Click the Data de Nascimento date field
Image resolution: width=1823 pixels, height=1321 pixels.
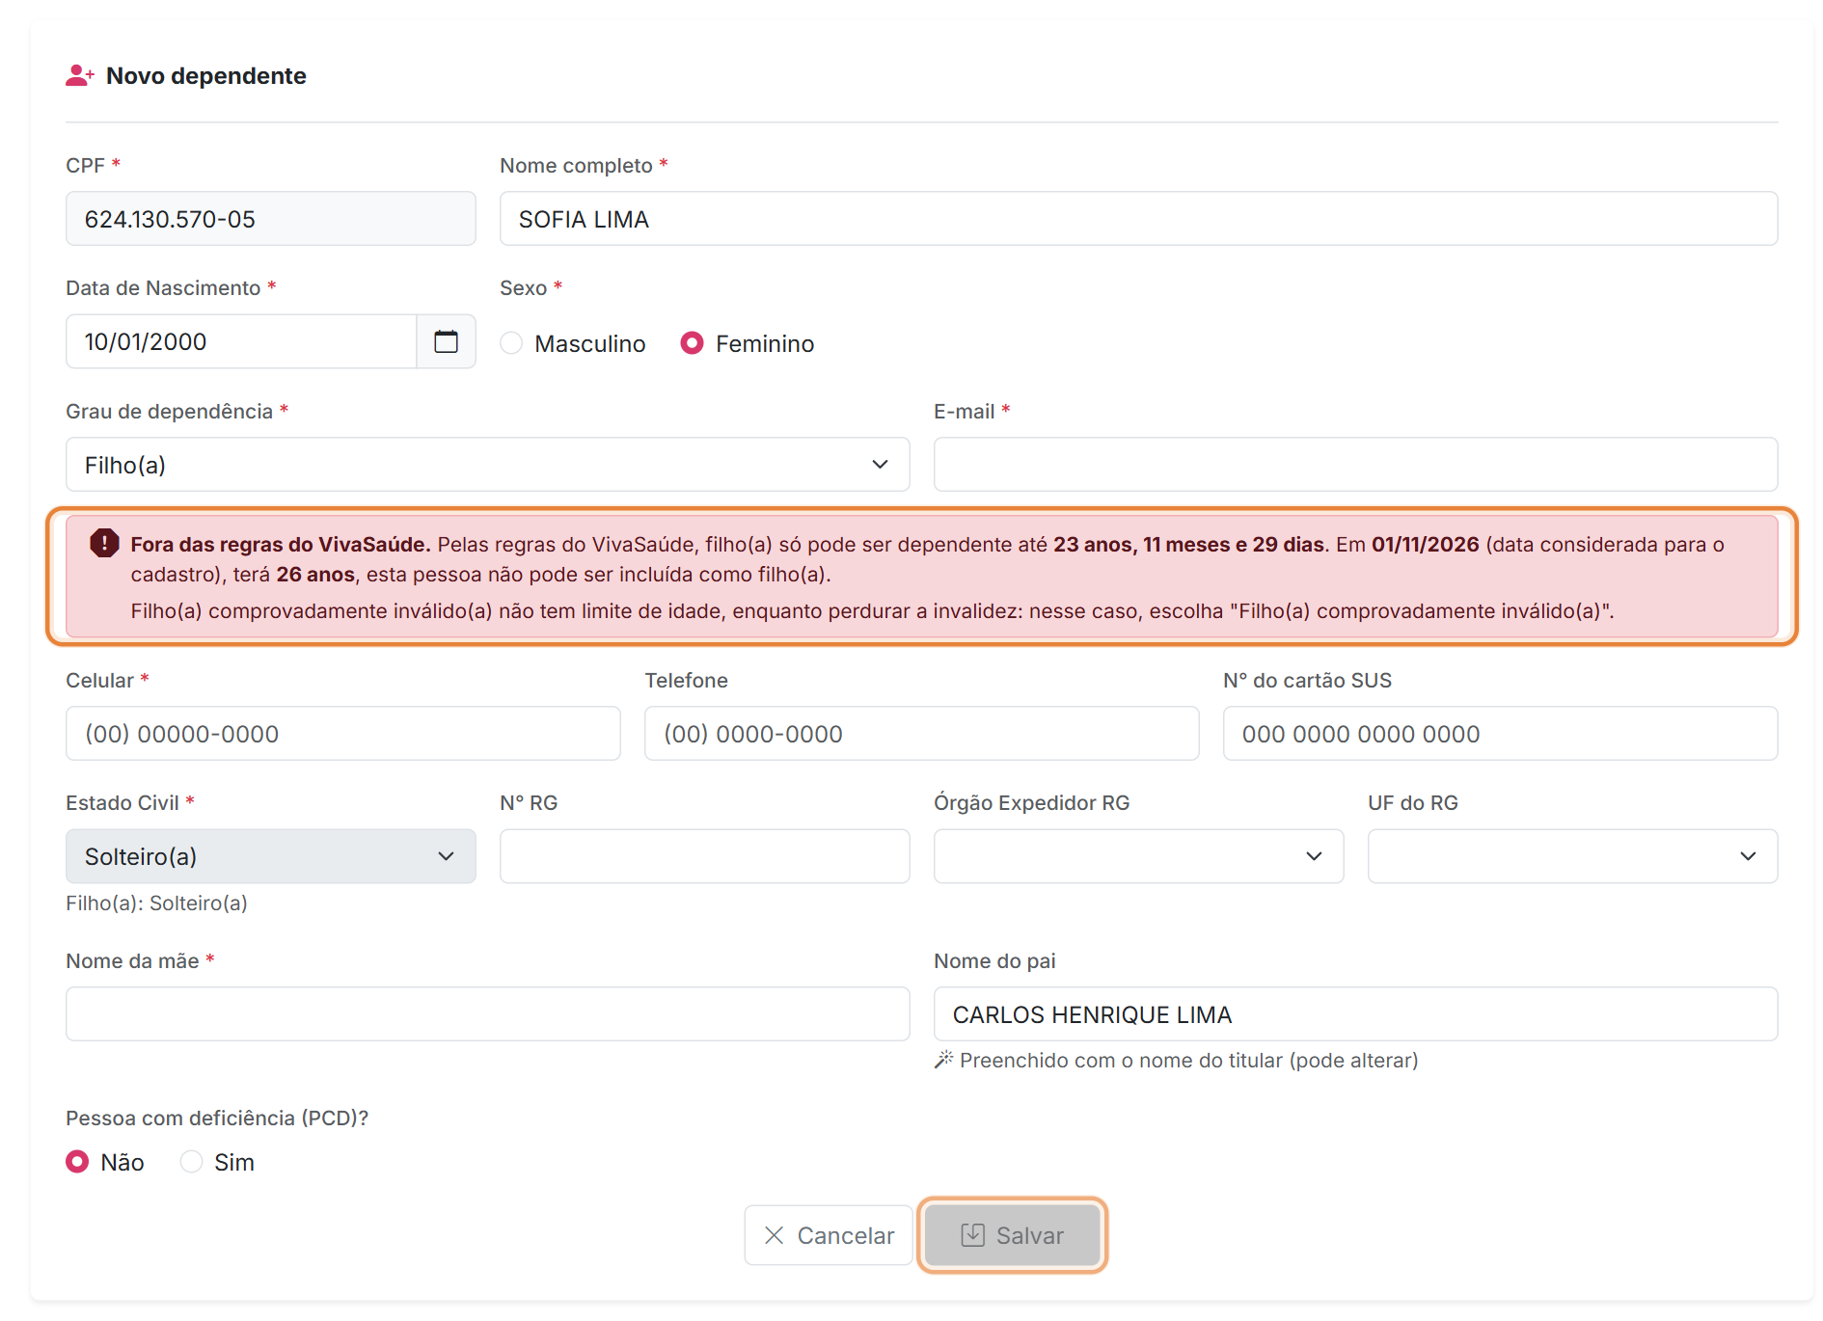tap(241, 341)
